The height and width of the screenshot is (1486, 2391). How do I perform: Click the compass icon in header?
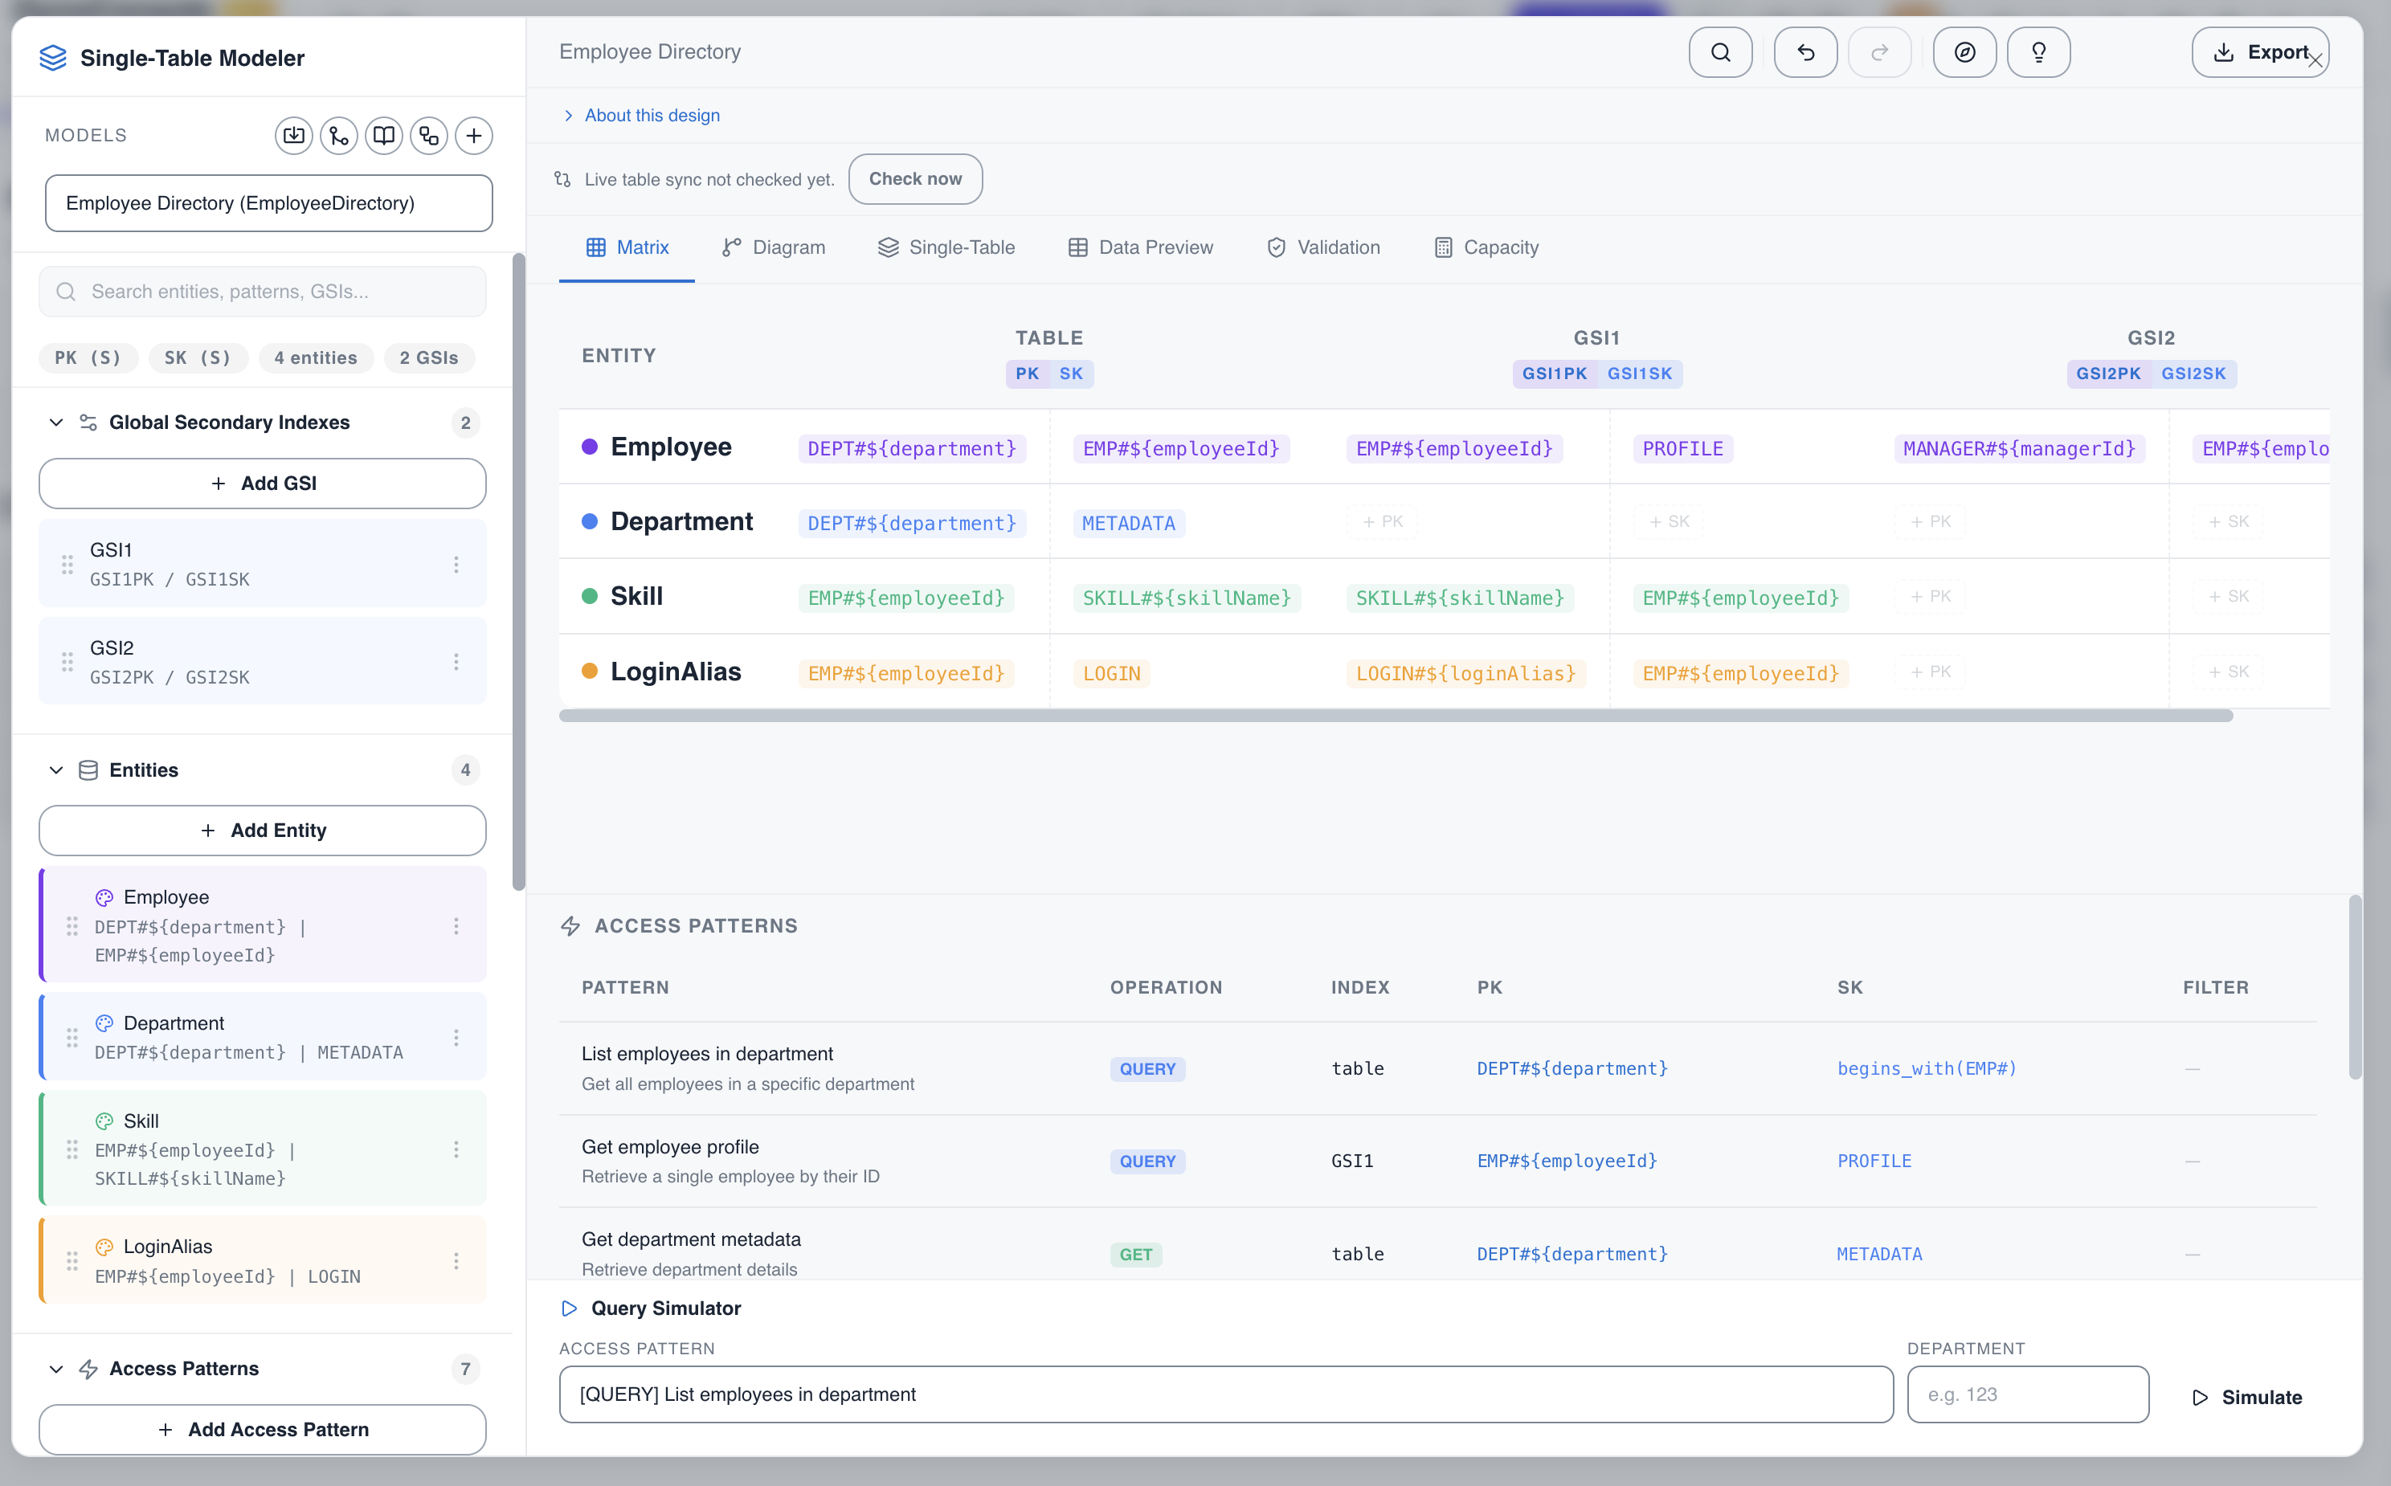1964,52
